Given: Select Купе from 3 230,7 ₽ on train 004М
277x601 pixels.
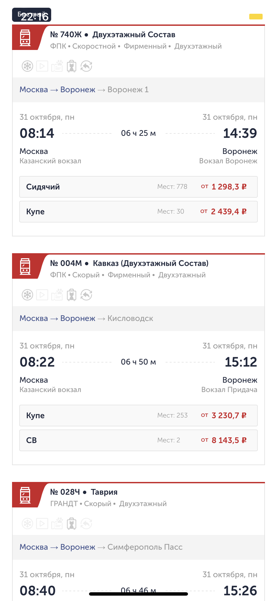Looking at the screenshot, I should click(x=138, y=416).
